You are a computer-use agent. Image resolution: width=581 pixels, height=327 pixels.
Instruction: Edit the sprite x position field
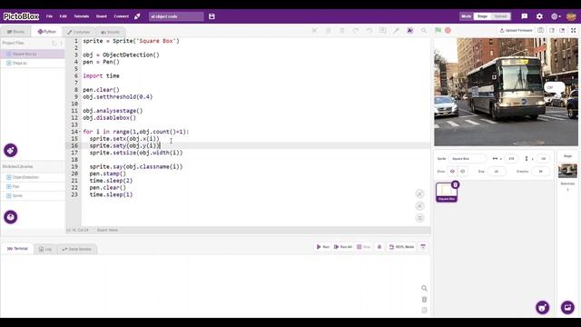(x=511, y=159)
